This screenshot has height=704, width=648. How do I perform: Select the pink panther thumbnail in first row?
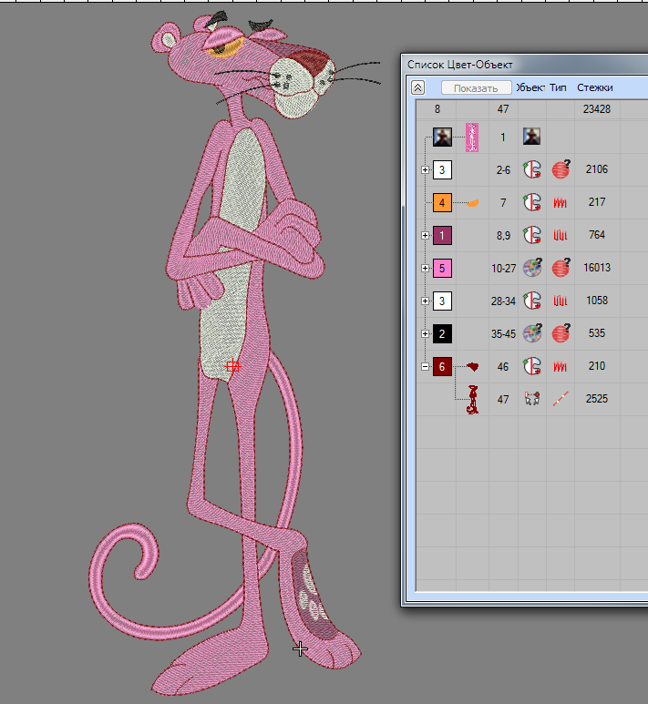click(472, 137)
